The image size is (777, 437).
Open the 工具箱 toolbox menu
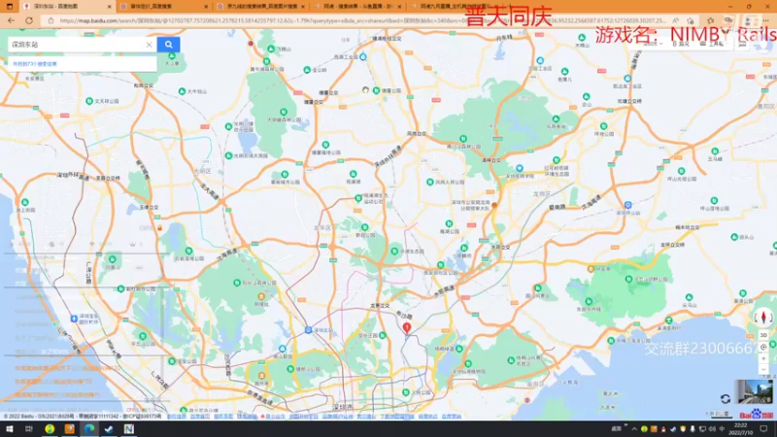pos(712,44)
